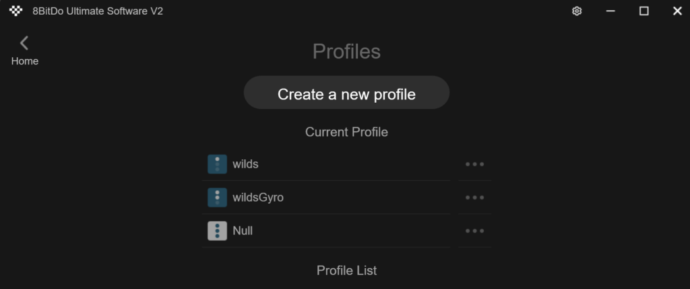This screenshot has width=690, height=289.
Task: Select the Null profile slot icon
Action: tap(218, 231)
